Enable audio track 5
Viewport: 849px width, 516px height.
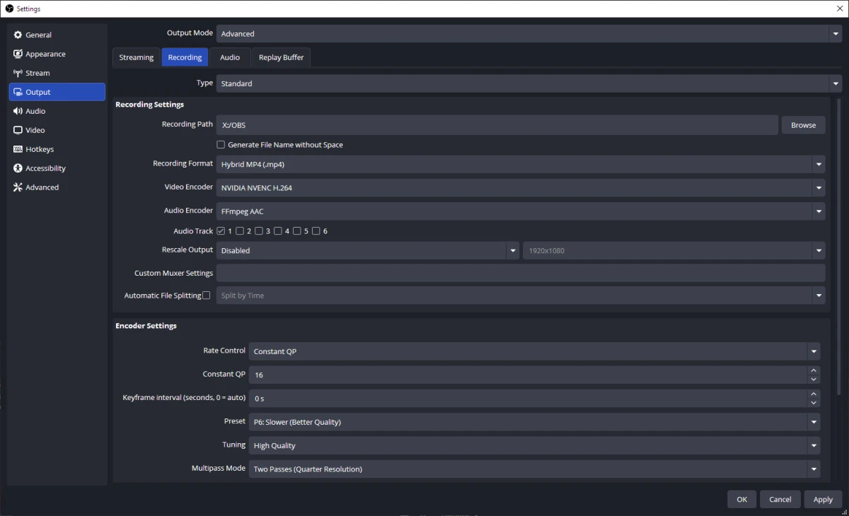[x=297, y=231]
